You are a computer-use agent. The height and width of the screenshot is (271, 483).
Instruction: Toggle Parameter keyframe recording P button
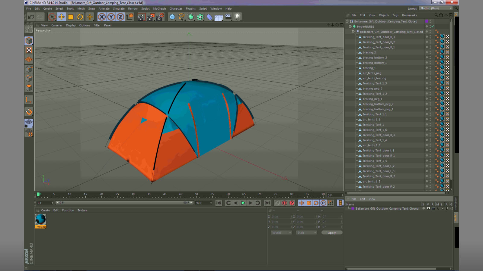point(323,203)
